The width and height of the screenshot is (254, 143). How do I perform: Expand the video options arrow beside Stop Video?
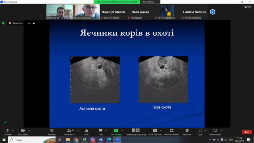[x=29, y=131]
